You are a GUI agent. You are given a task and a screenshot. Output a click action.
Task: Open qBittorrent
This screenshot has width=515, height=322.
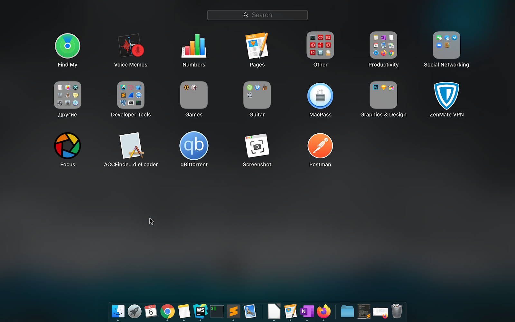(x=194, y=146)
